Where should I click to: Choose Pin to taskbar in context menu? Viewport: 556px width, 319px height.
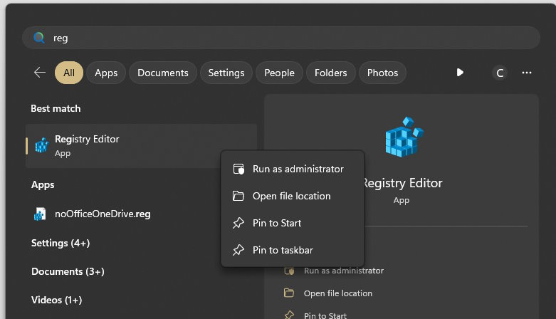pos(293,250)
